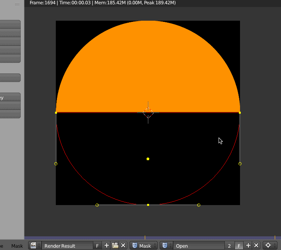Screen dimensions: 281x250
Task: Unlink Render Result image with X
Action: click(123, 246)
